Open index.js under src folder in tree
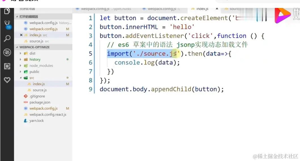Image resolution: width=300 pixels, height=161 pixels. 39,84
